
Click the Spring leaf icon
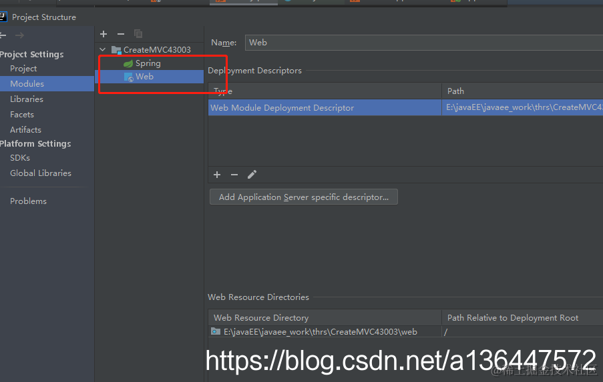[x=128, y=63]
